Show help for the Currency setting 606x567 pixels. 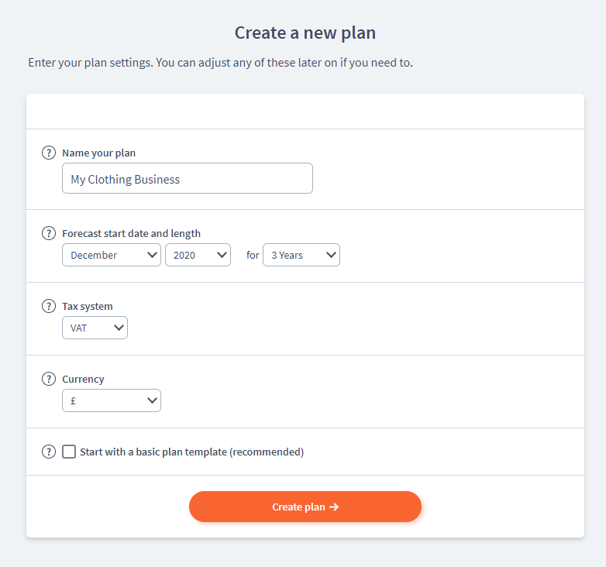[49, 379]
